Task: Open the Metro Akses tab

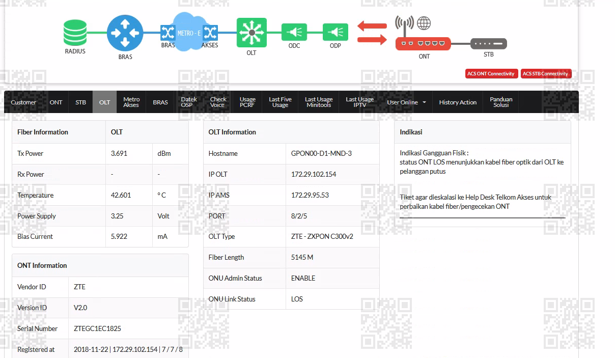Action: tap(131, 102)
